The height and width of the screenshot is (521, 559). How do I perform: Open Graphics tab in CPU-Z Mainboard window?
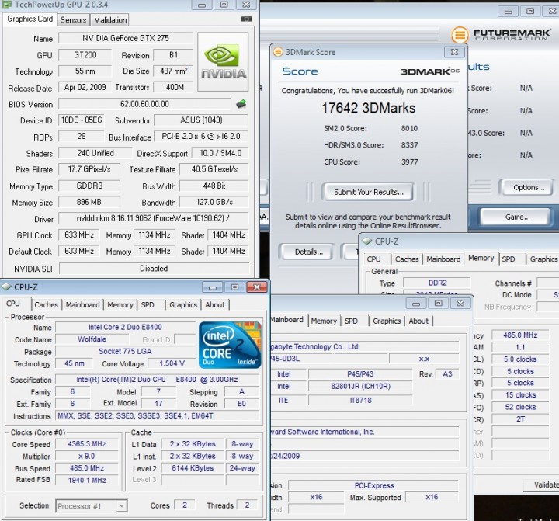pyautogui.click(x=387, y=321)
